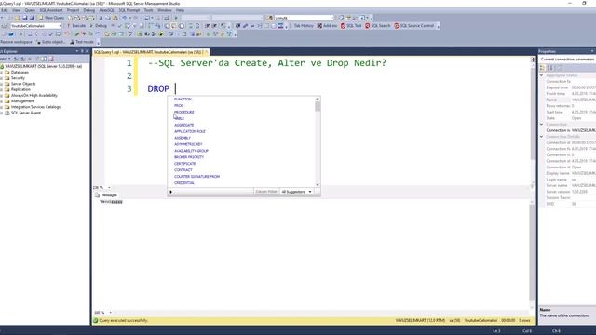Choose BROKER PRIORITY suggestion
The height and width of the screenshot is (335, 596).
[x=189, y=157]
